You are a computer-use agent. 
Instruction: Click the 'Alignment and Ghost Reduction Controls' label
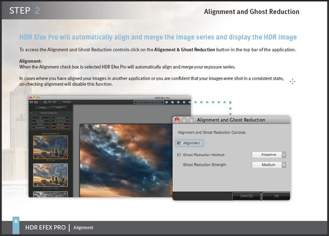click(211, 132)
